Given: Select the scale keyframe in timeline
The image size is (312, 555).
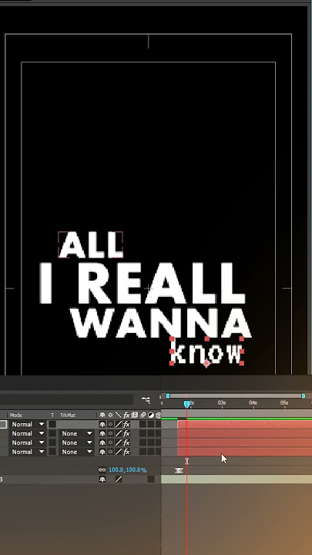Looking at the screenshot, I should (179, 470).
